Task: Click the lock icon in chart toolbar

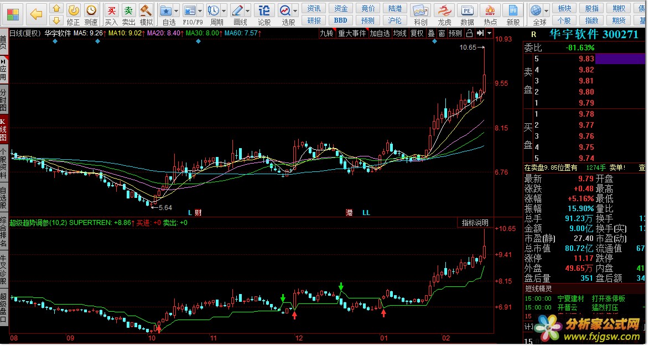Action: (469, 33)
